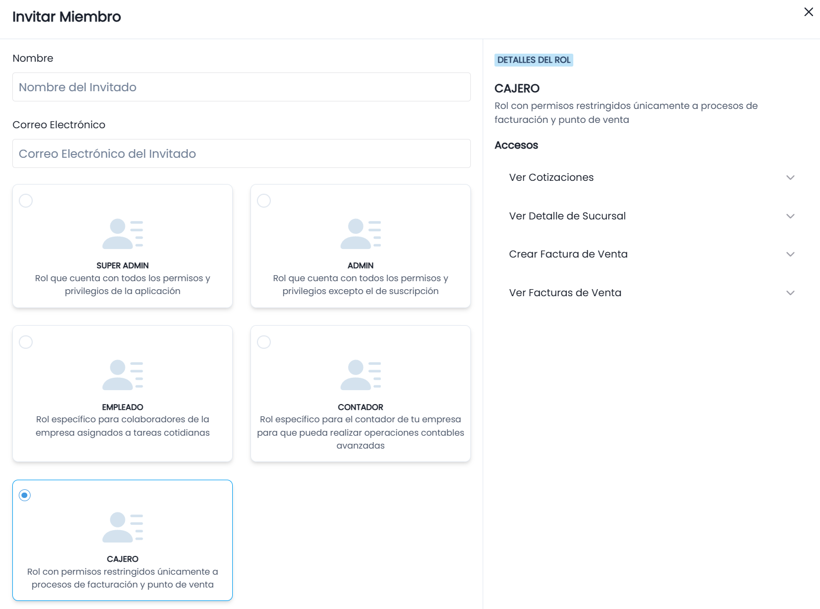Click the ADMIN user icon
The width and height of the screenshot is (820, 609).
click(361, 234)
